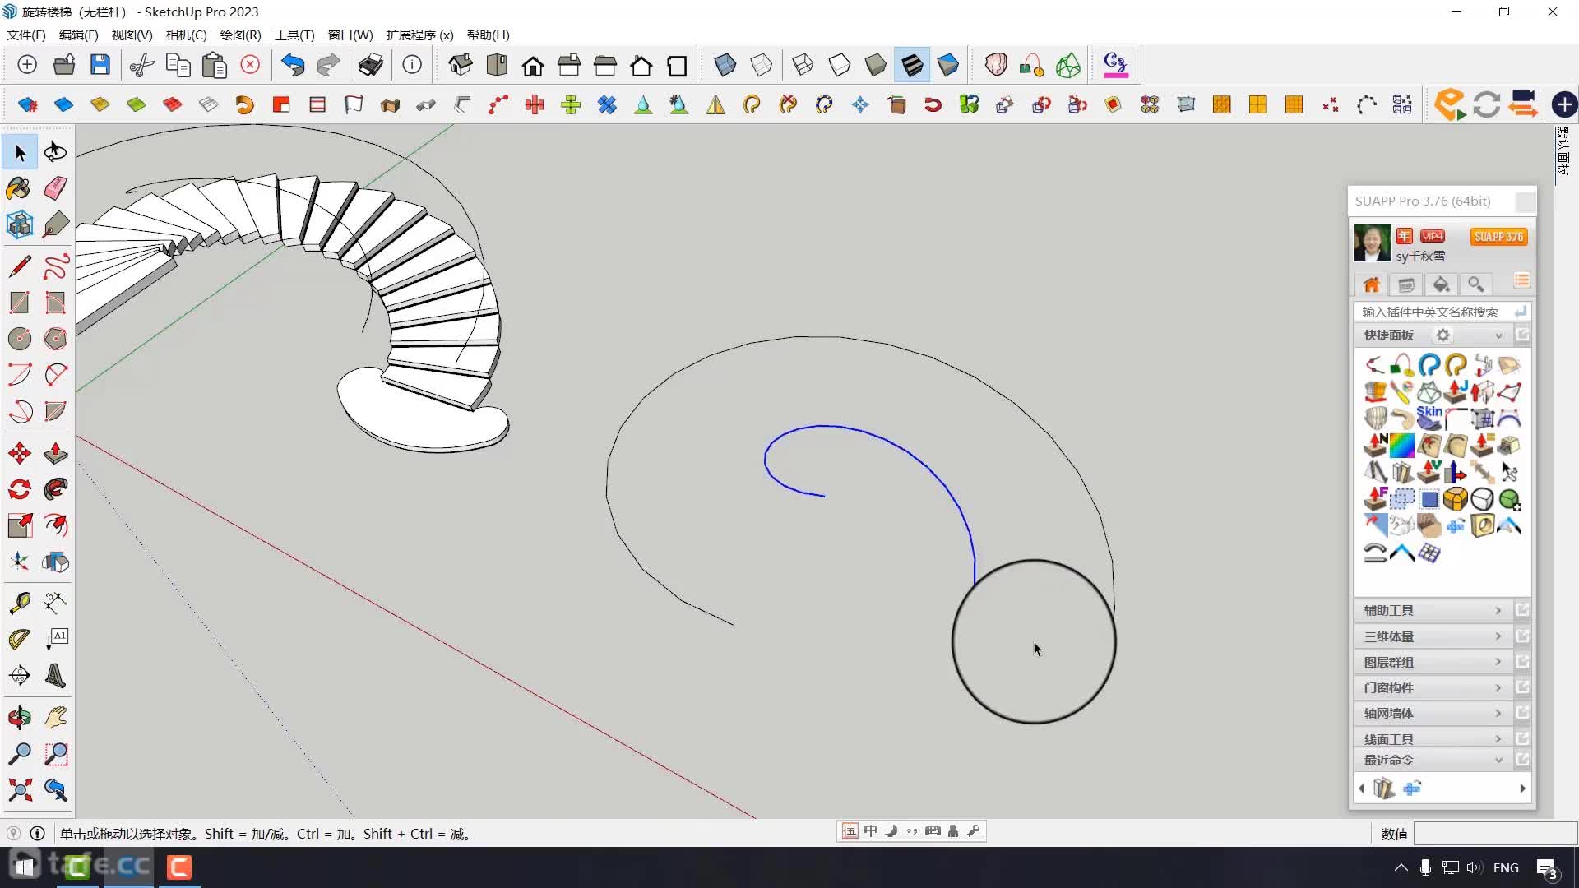This screenshot has width=1579, height=888.
Task: Open the 文件(F) menu
Action: pos(25,35)
